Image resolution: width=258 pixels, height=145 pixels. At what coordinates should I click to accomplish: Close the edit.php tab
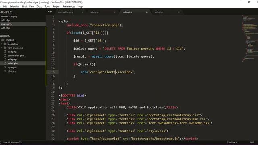tap(179, 12)
